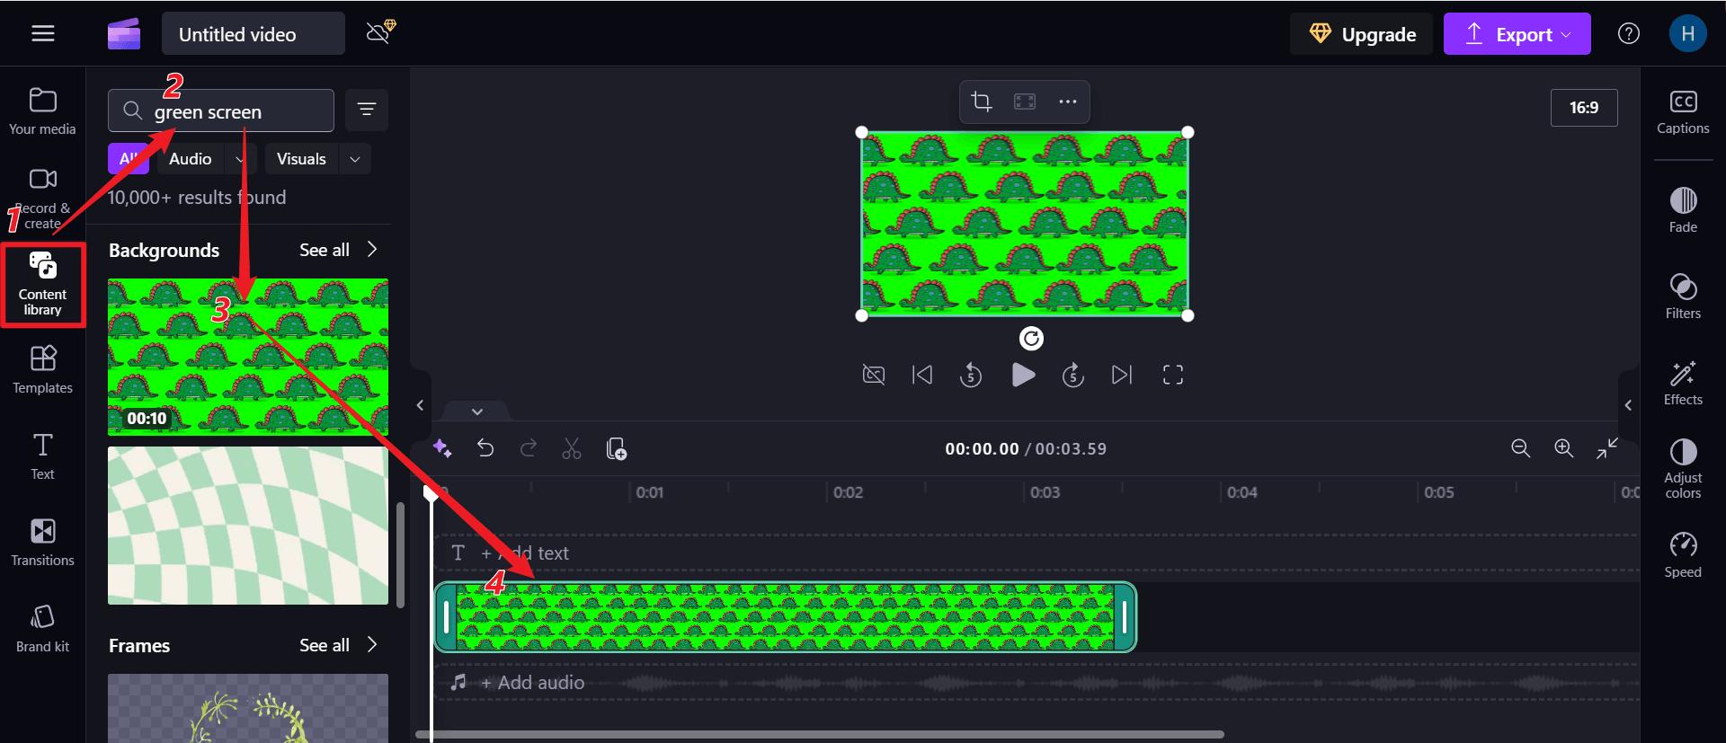Open the search filter options icon
1726x743 pixels.
(366, 110)
